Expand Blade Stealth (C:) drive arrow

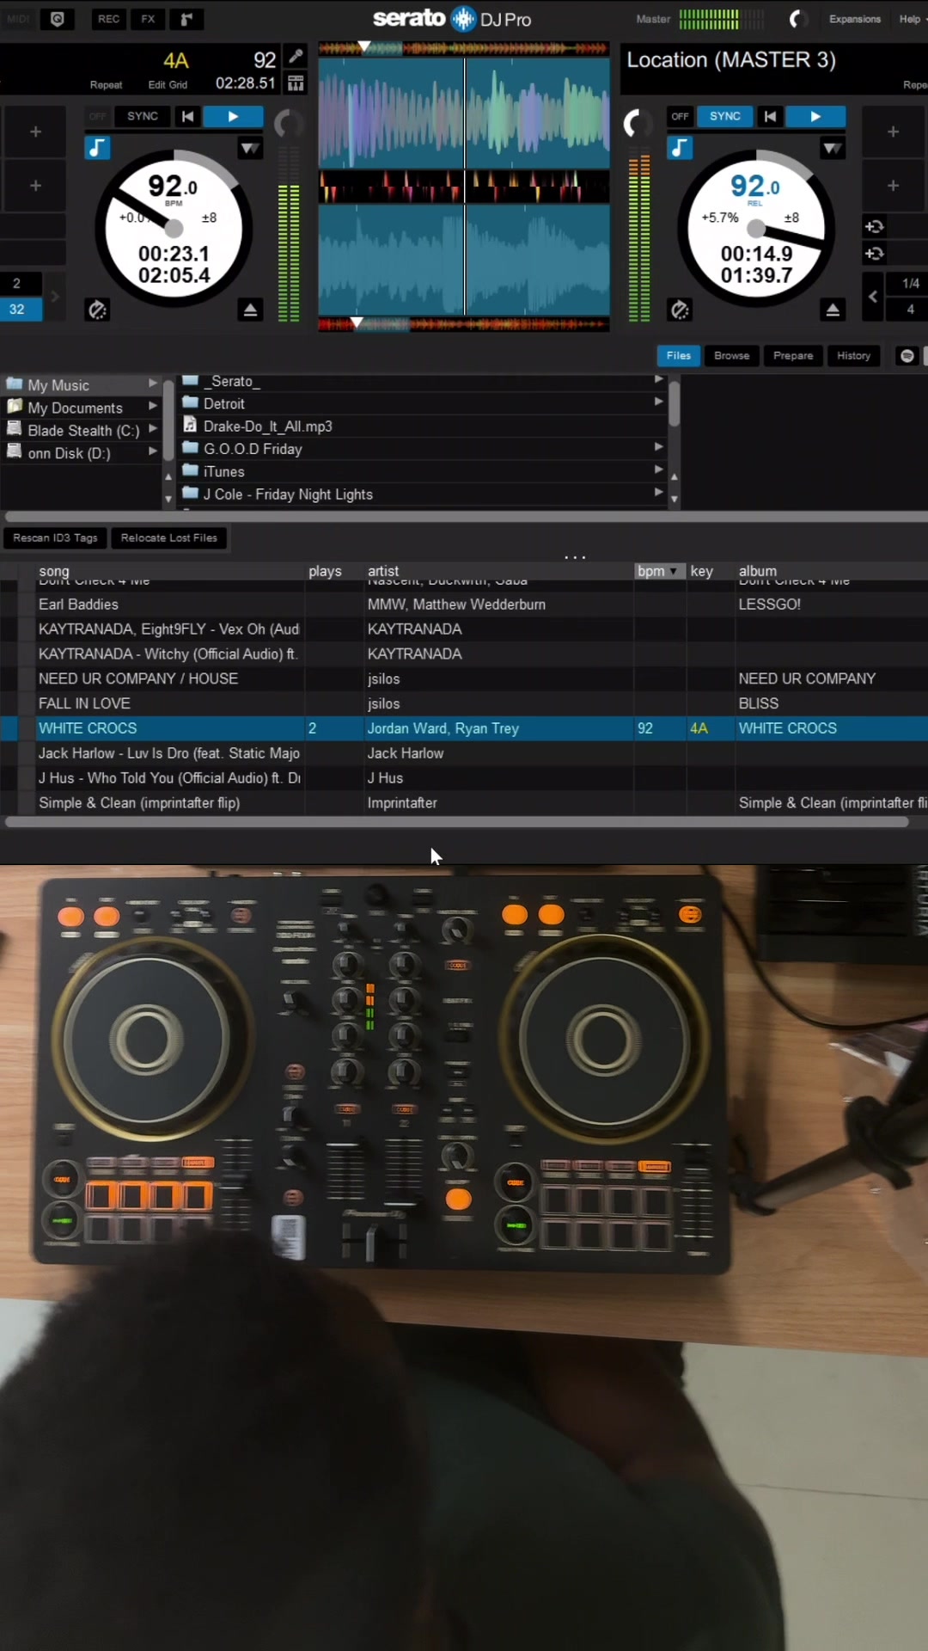pos(153,428)
